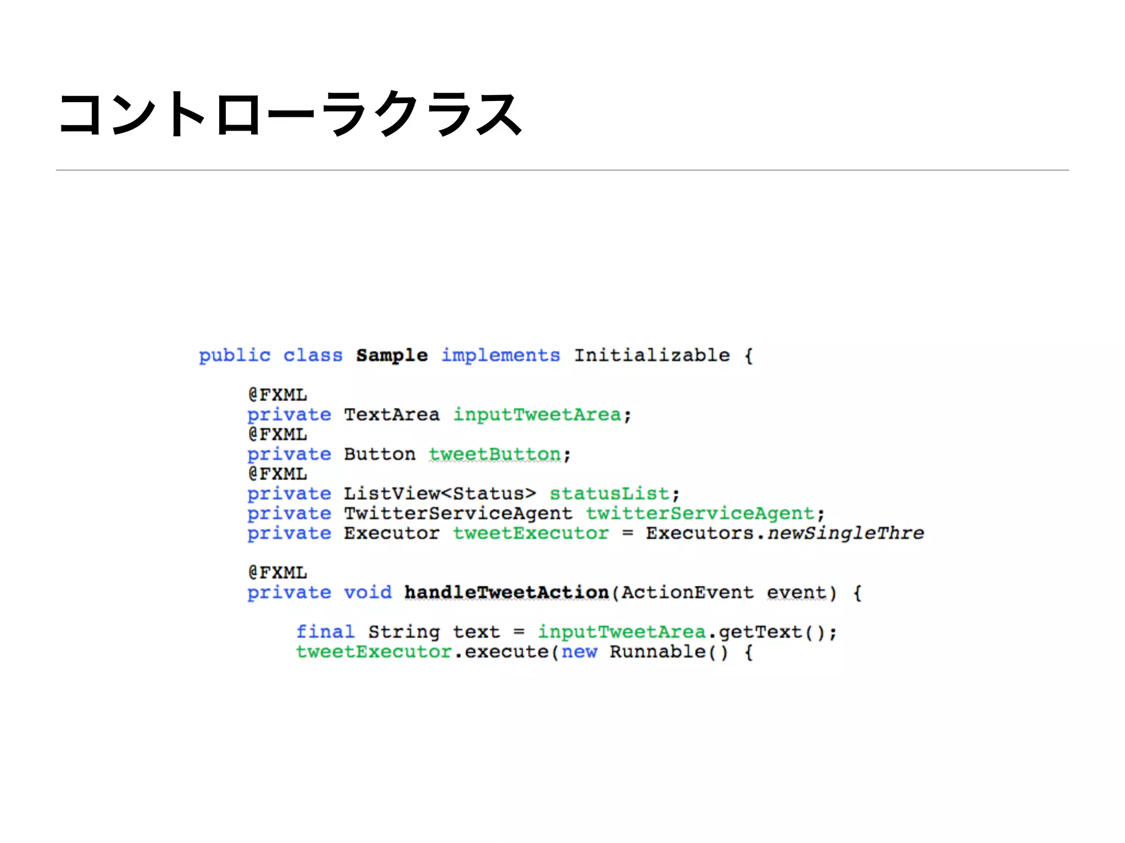The width and height of the screenshot is (1125, 843).
Task: Click the ActionEvent parameter type
Action: [x=688, y=592]
